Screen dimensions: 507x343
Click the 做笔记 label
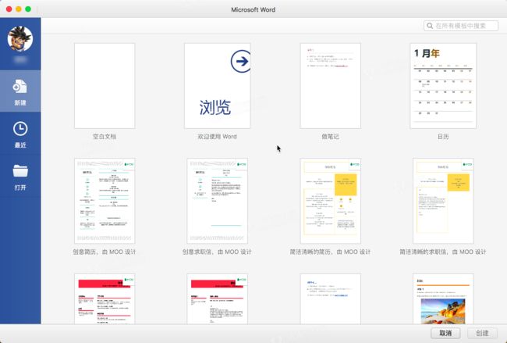(x=330, y=137)
